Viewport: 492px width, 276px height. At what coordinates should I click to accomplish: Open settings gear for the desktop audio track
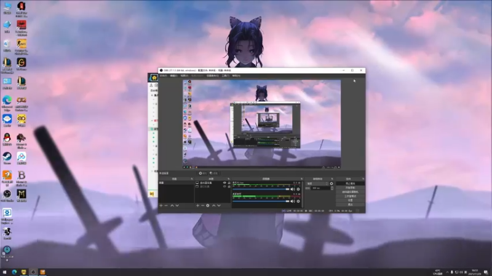(298, 201)
